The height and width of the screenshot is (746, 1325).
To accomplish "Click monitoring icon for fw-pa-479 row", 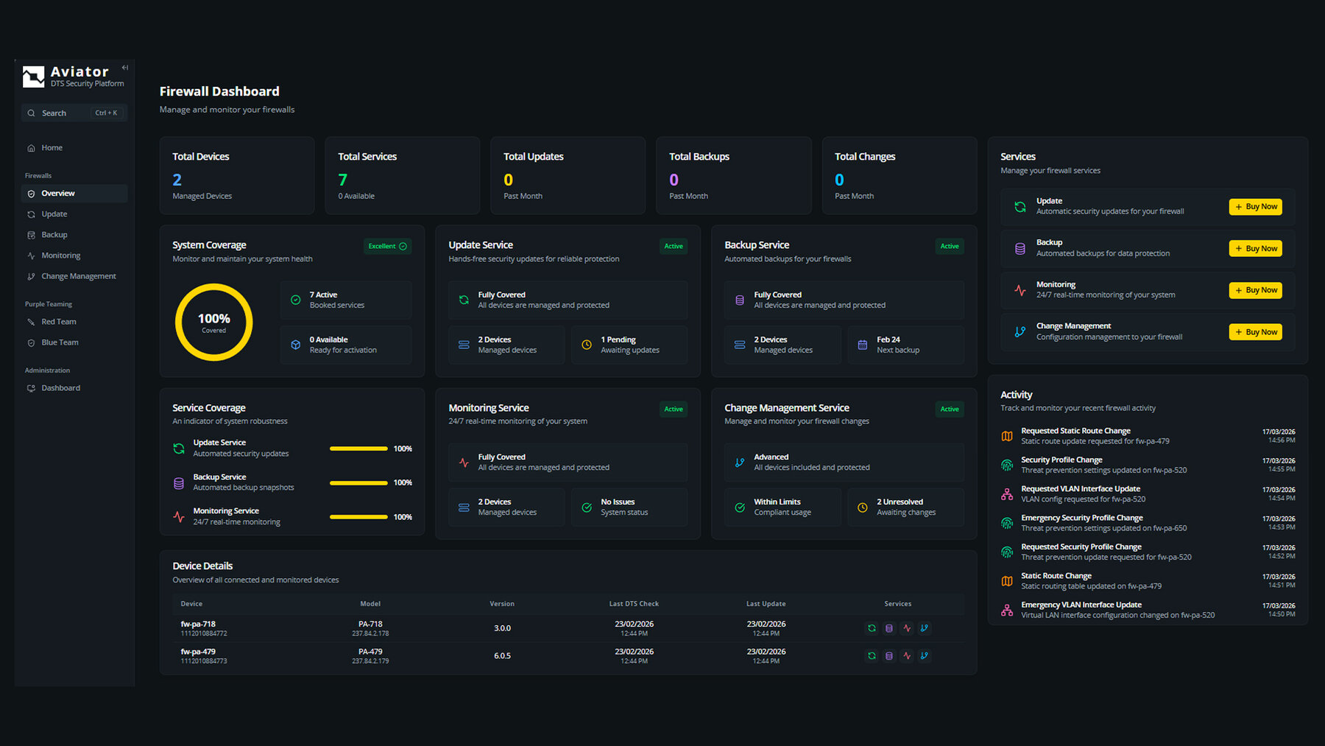I will [907, 655].
